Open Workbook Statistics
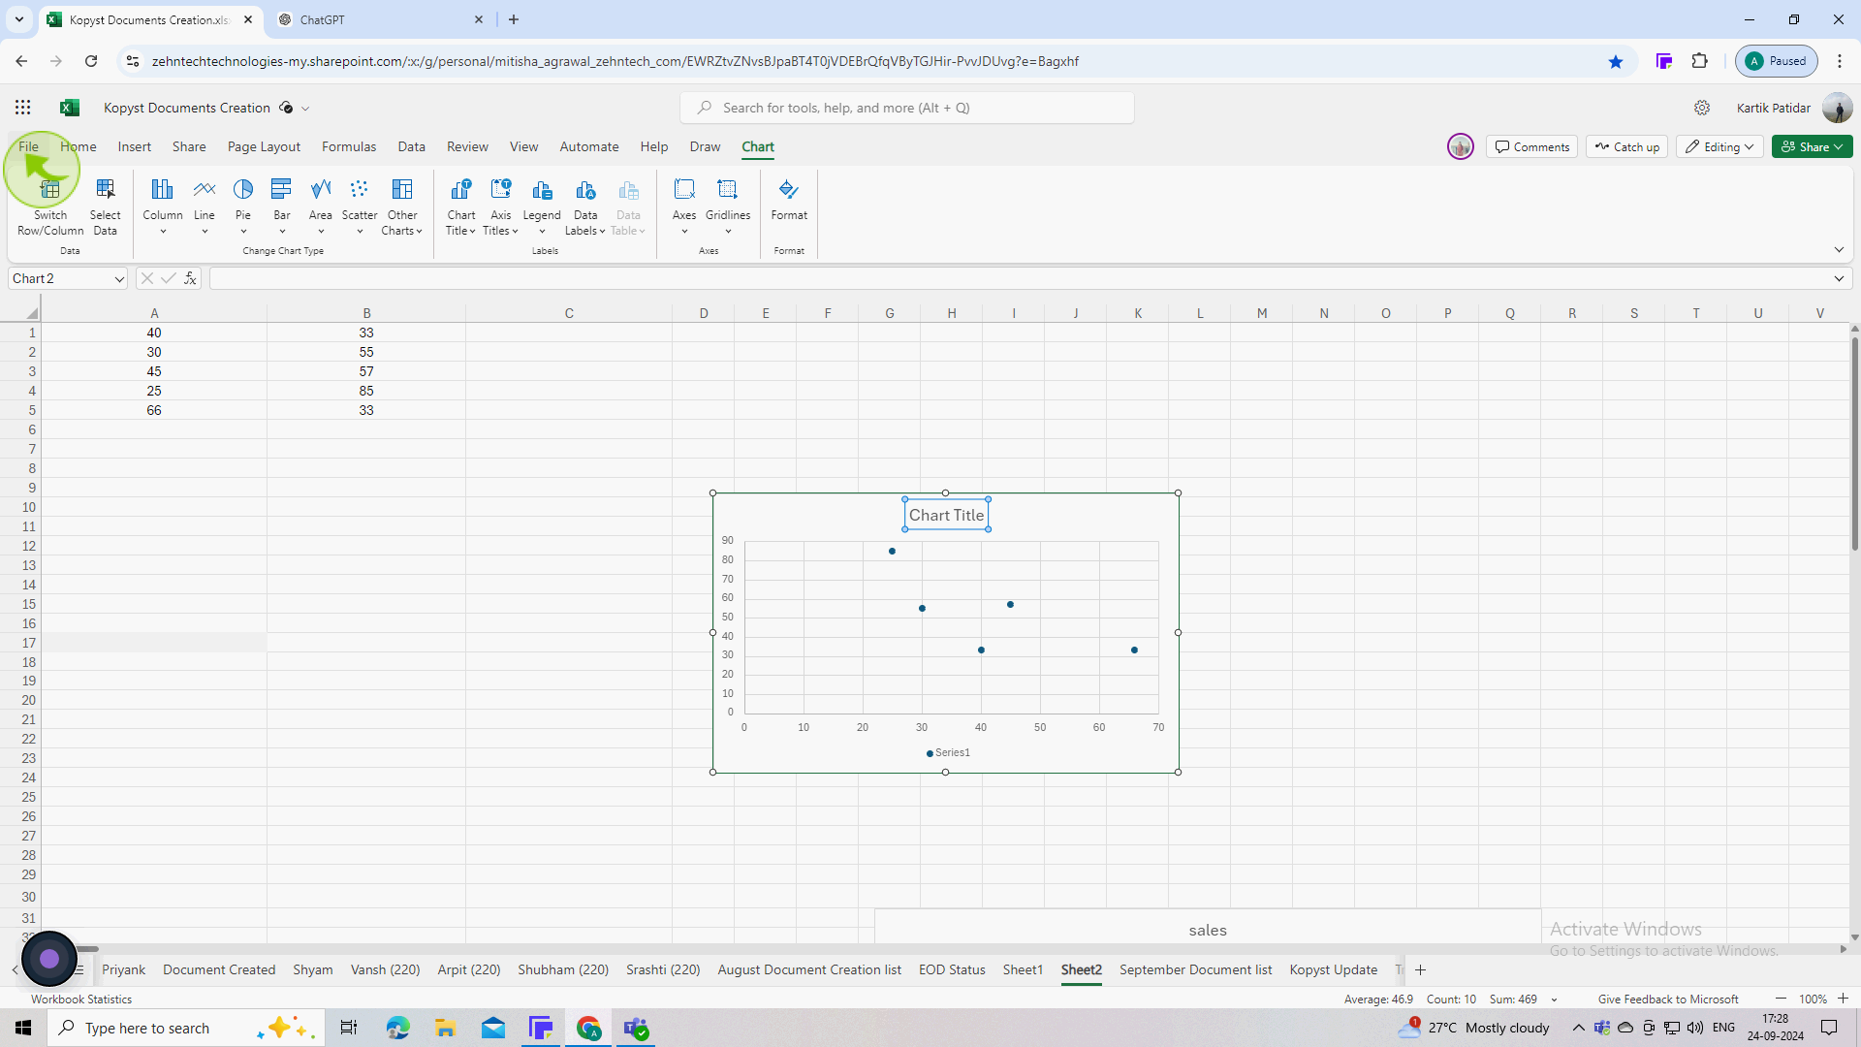The width and height of the screenshot is (1861, 1047). pyautogui.click(x=81, y=999)
